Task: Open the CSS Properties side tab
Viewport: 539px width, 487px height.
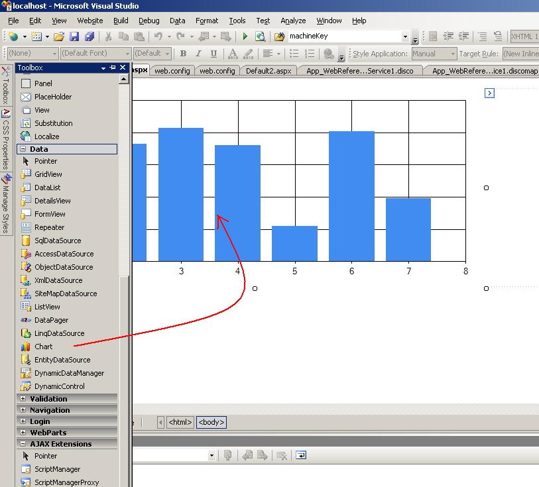Action: coord(6,139)
